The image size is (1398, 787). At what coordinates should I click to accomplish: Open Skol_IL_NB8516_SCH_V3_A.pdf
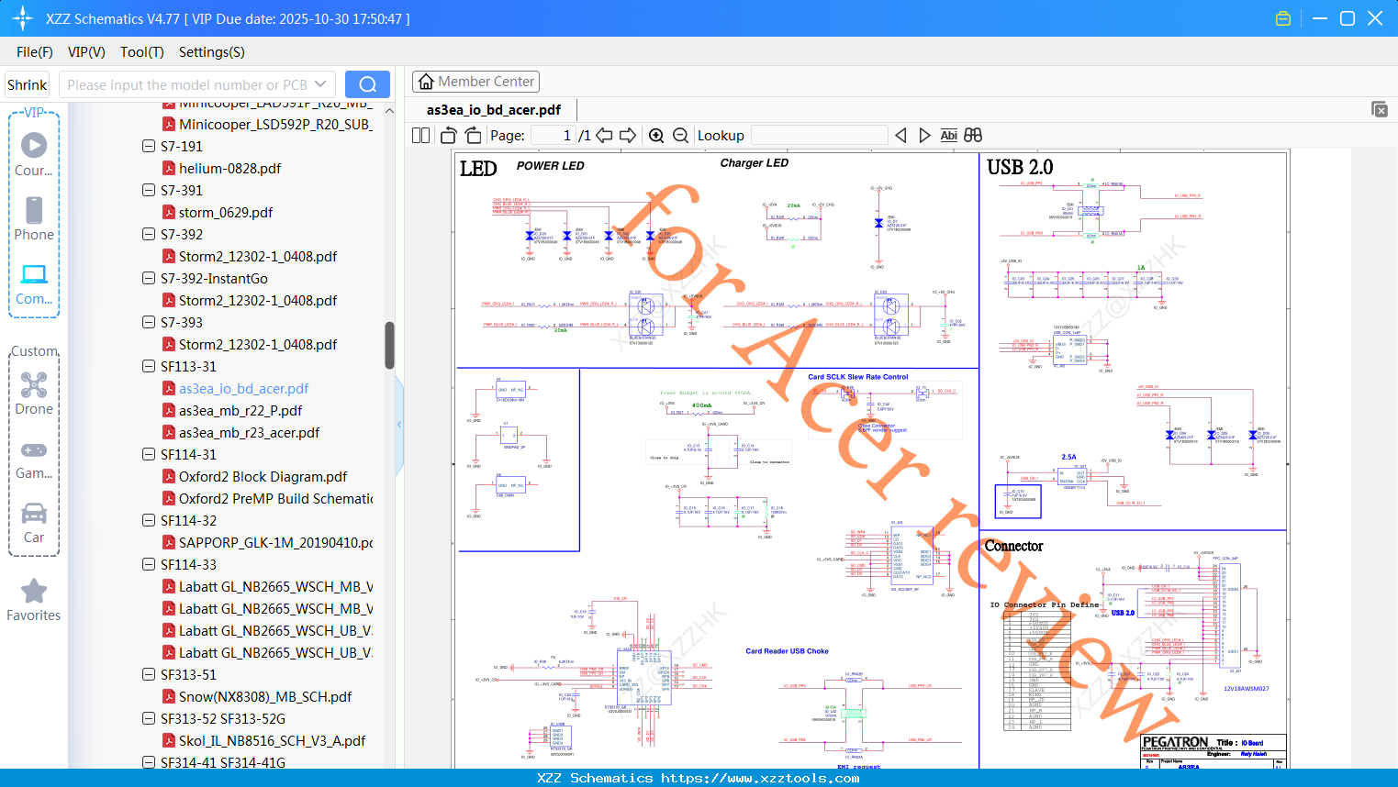point(272,740)
